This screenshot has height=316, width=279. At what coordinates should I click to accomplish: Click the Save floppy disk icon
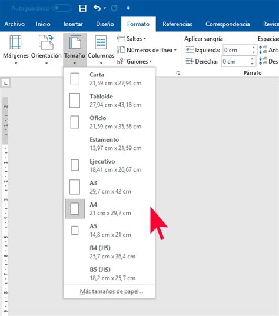(82, 8)
